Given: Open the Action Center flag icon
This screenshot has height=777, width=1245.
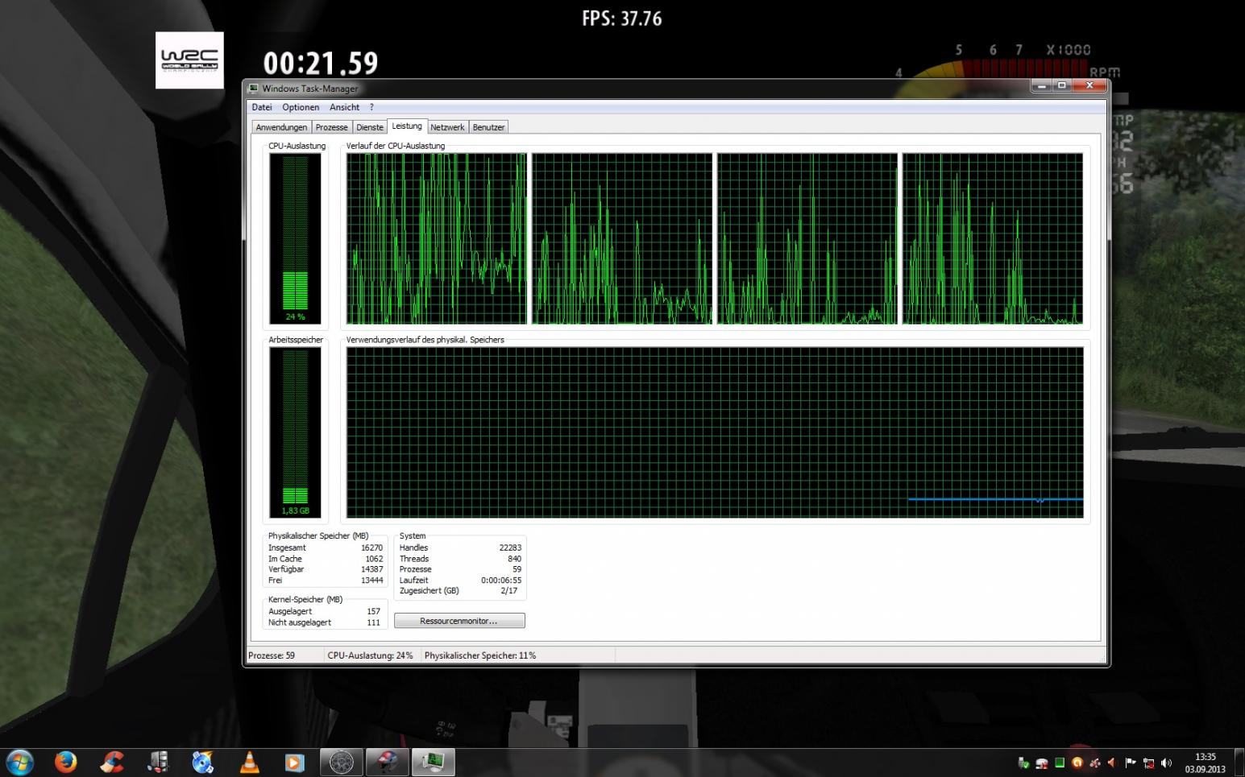Looking at the screenshot, I should (x=1131, y=763).
